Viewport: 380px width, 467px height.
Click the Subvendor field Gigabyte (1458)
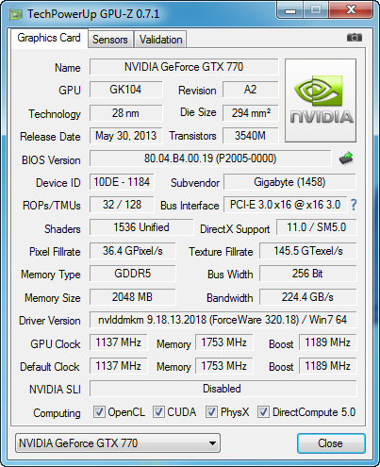click(289, 182)
